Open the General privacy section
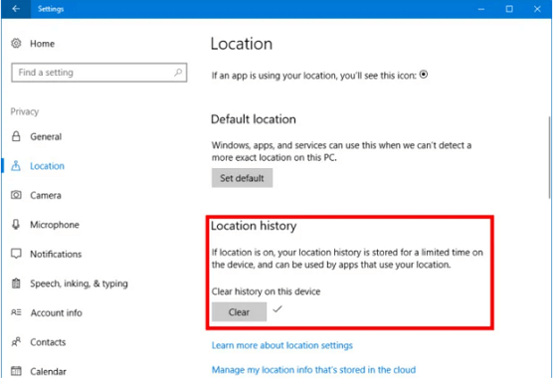 [x=46, y=136]
